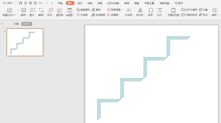Insert a table using the 表格 icon

coord(23,10)
